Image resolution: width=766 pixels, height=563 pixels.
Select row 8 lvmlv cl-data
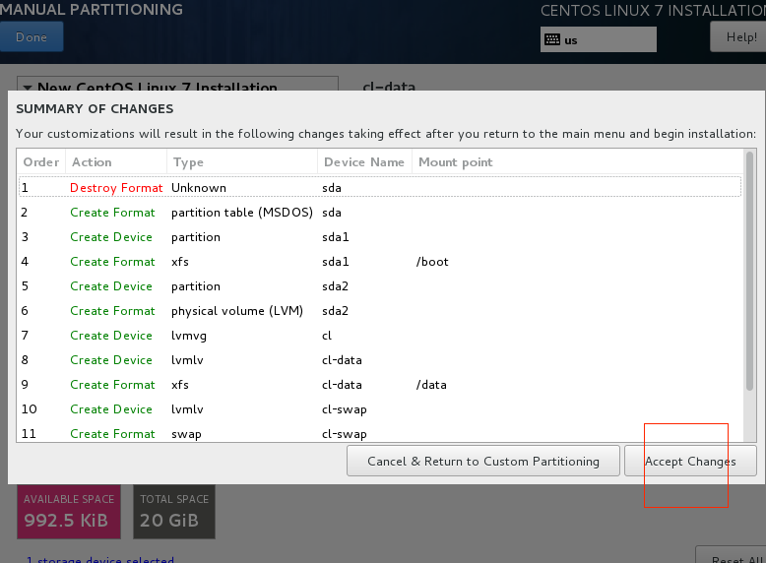coord(380,360)
